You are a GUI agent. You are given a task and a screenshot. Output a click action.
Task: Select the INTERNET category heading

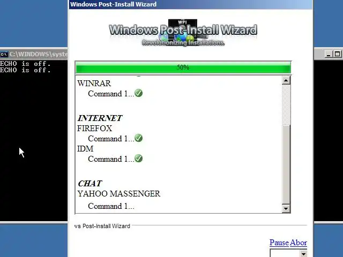pyautogui.click(x=100, y=118)
